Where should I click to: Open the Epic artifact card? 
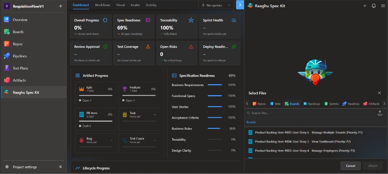(x=95, y=94)
